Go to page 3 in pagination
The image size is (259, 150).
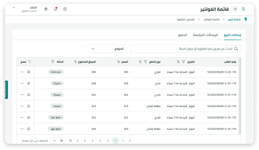100,140
